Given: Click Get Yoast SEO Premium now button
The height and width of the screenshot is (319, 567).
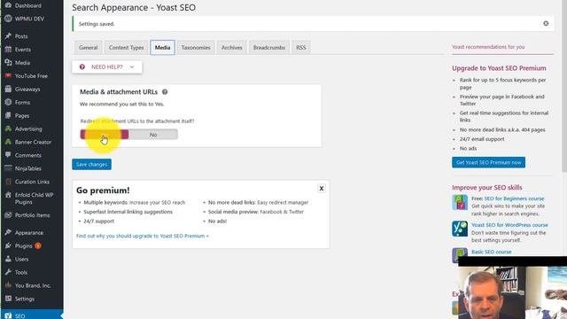Looking at the screenshot, I should pos(488,162).
